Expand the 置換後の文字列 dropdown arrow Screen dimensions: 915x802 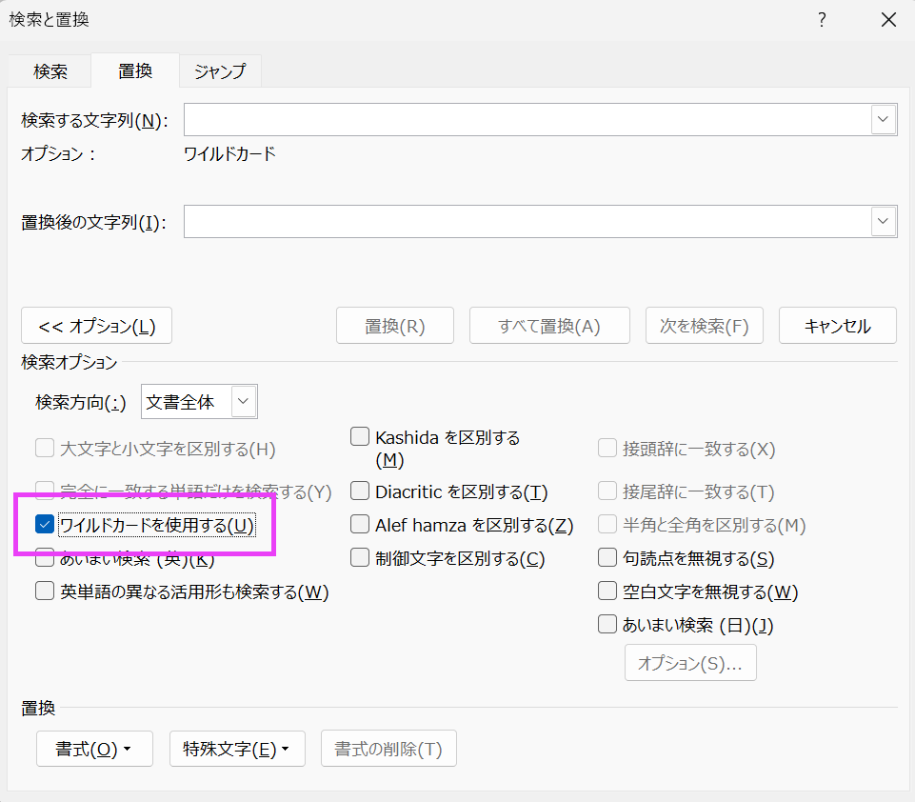pyautogui.click(x=884, y=222)
